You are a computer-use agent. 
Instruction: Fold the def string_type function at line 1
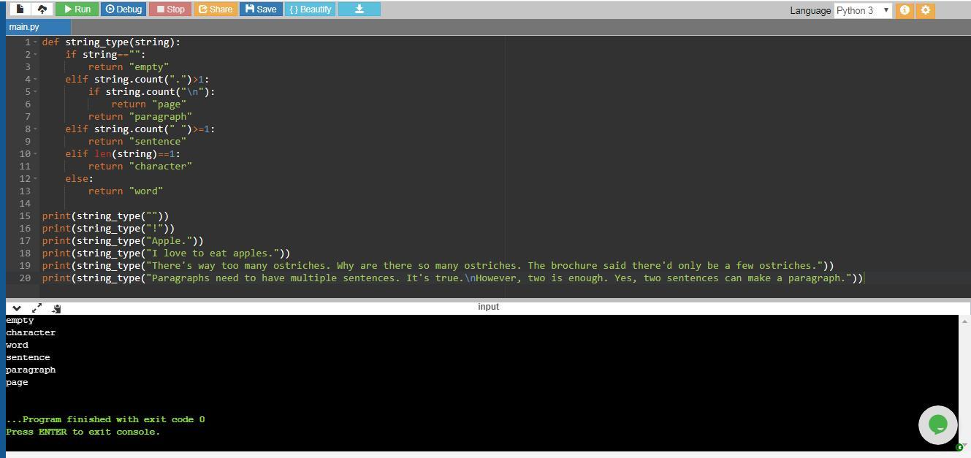35,42
